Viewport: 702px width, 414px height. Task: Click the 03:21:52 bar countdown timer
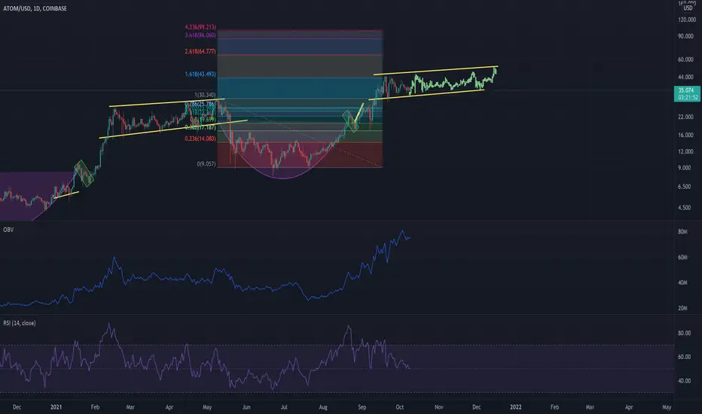pyautogui.click(x=688, y=97)
